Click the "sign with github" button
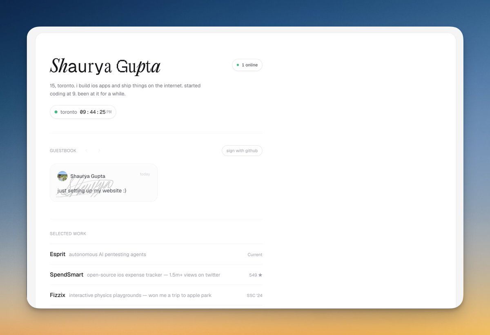490x335 pixels. (x=242, y=151)
